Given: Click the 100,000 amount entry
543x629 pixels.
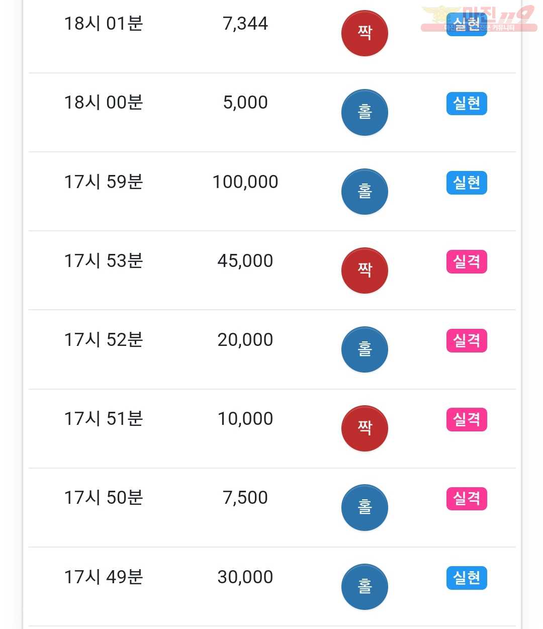Looking at the screenshot, I should pos(245,182).
